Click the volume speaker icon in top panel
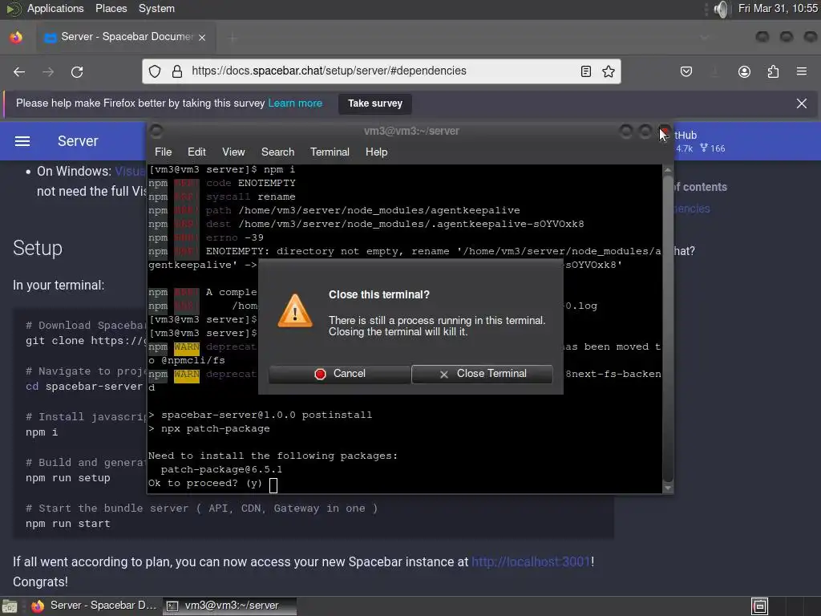821x616 pixels. [721, 9]
